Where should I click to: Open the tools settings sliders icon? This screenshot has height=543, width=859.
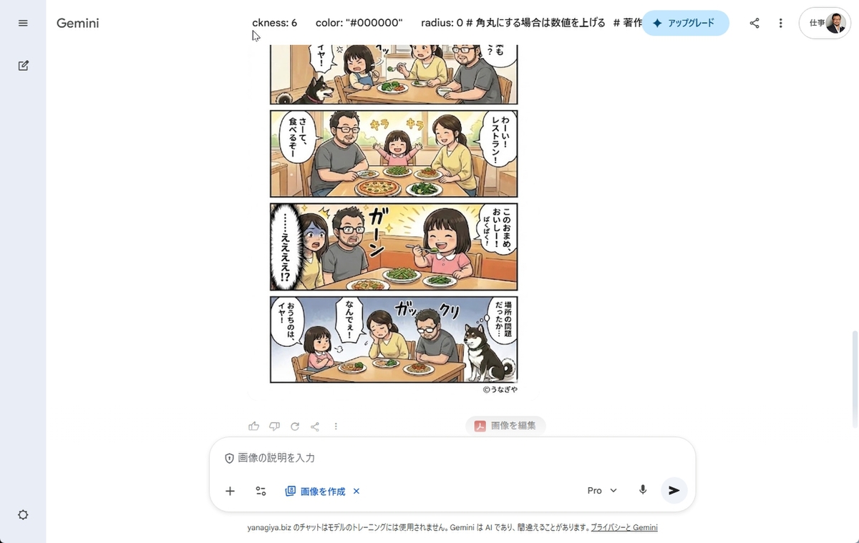pos(261,491)
